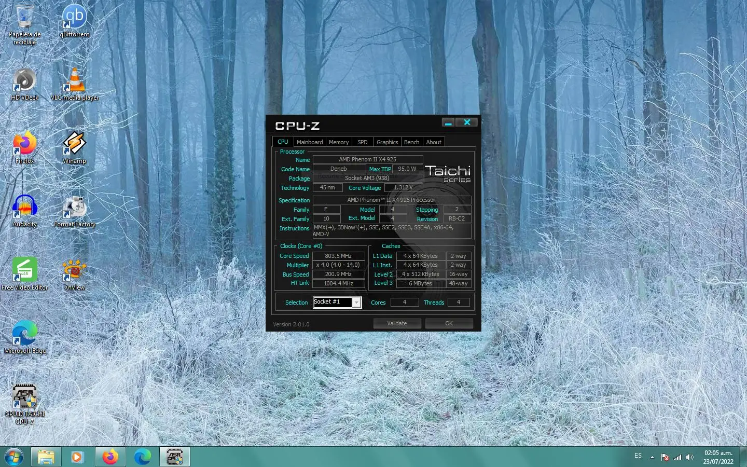Screen dimensions: 747x467
Task: Click the ES language indicator
Action: pyautogui.click(x=638, y=456)
